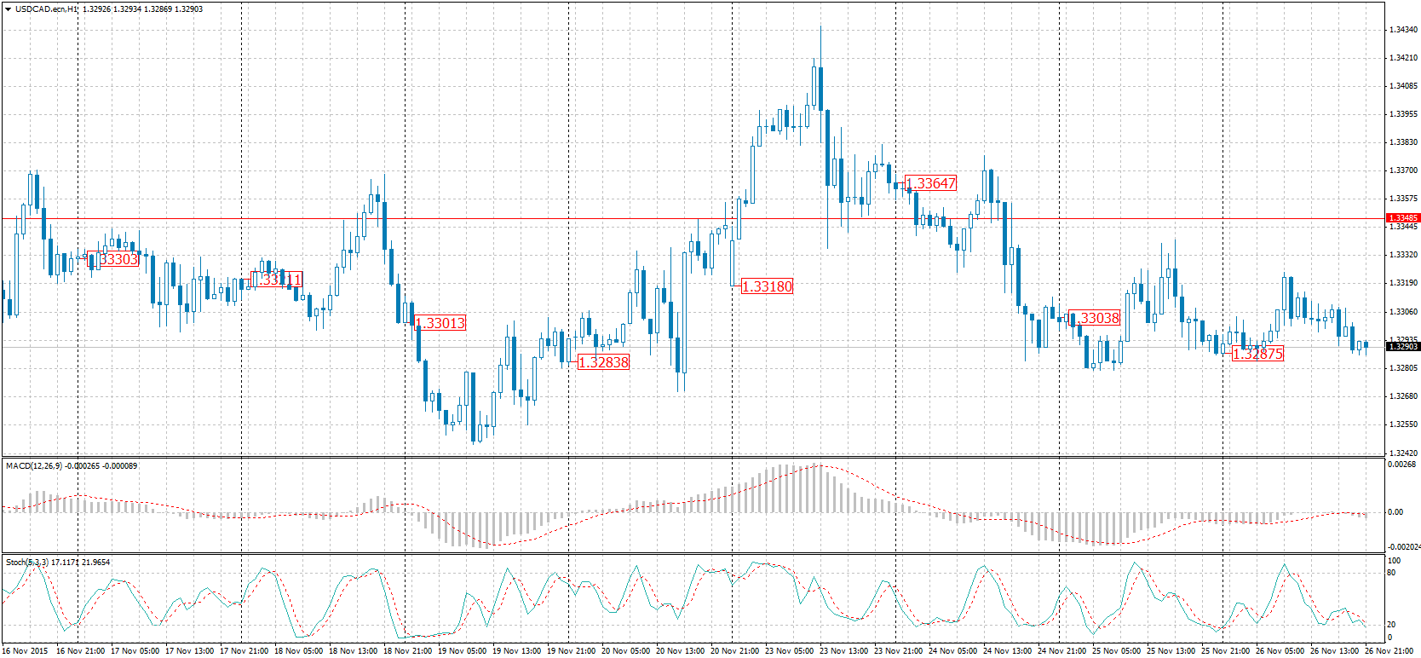
Task: Click the 18 Nov 21:00 time label
Action: pos(407,651)
